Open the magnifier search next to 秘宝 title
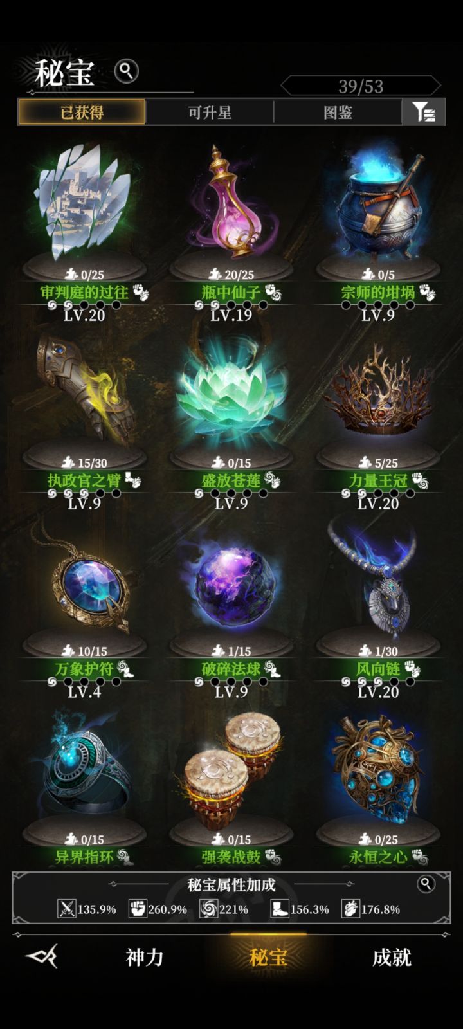463x1029 pixels. point(126,71)
